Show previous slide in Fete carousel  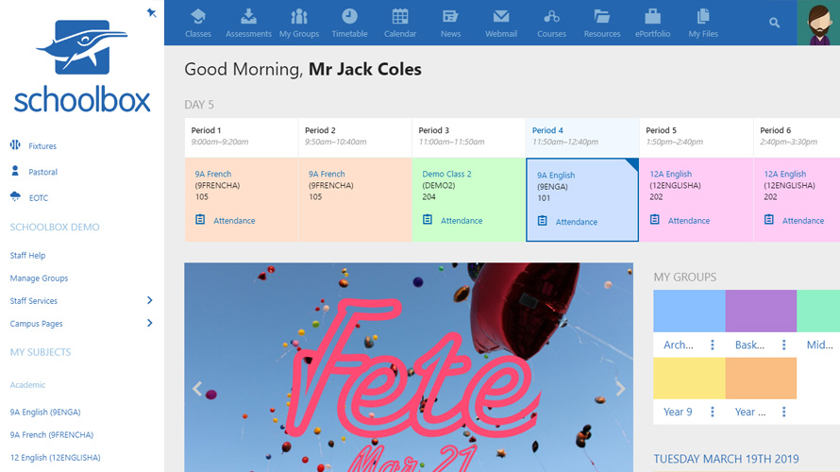point(197,388)
